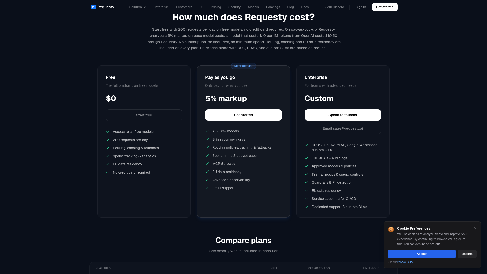Click the checkmark beside MCP Gateway

(207, 164)
